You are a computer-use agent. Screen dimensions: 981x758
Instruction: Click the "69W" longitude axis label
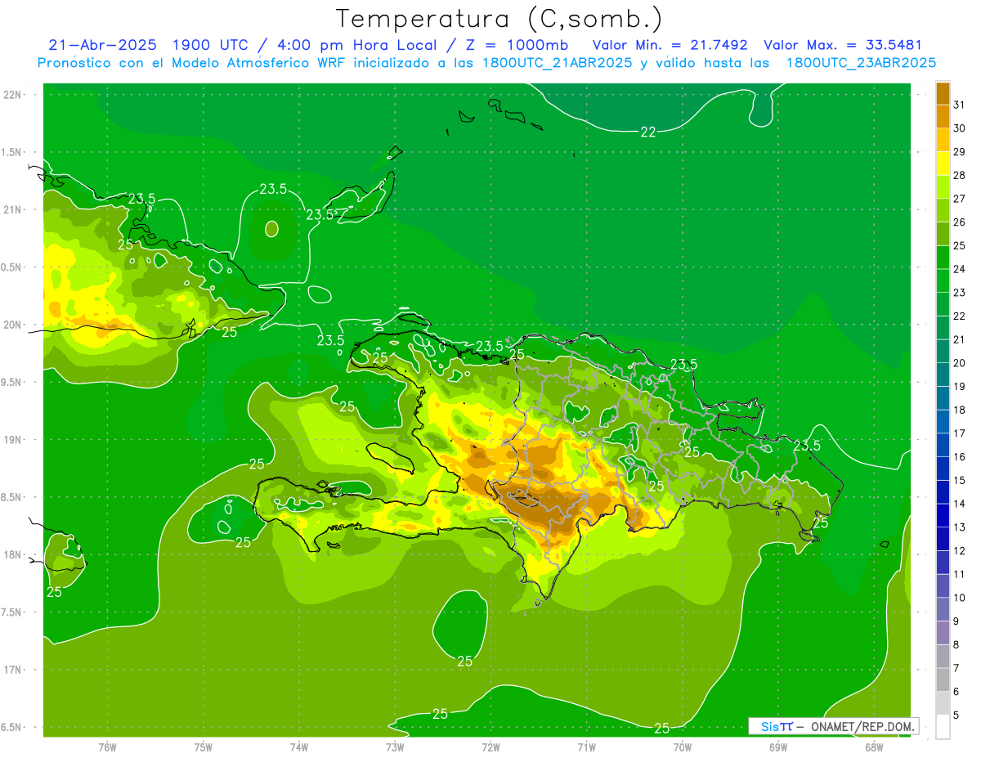[x=777, y=747]
